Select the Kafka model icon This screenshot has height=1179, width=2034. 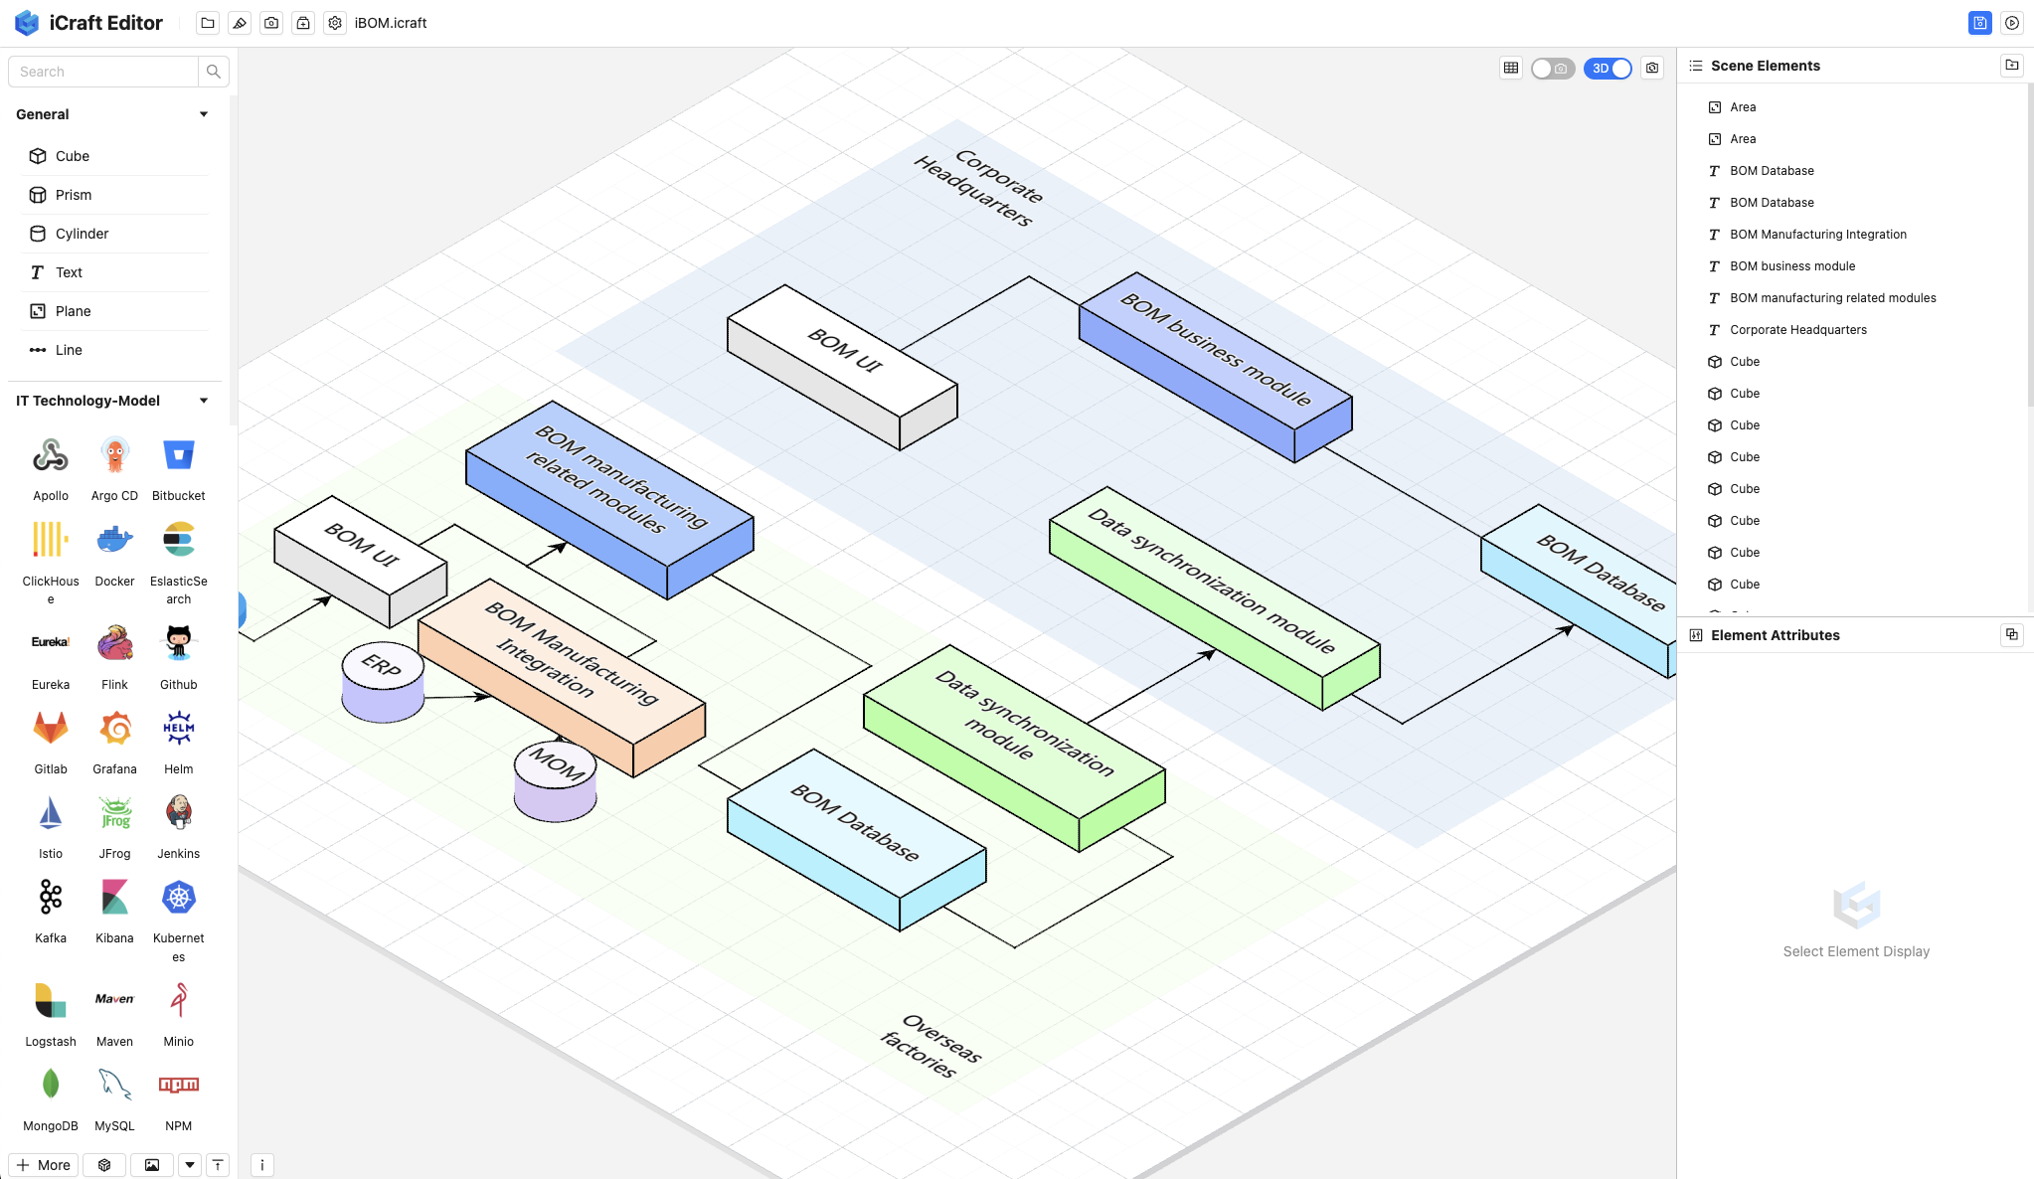pos(51,898)
